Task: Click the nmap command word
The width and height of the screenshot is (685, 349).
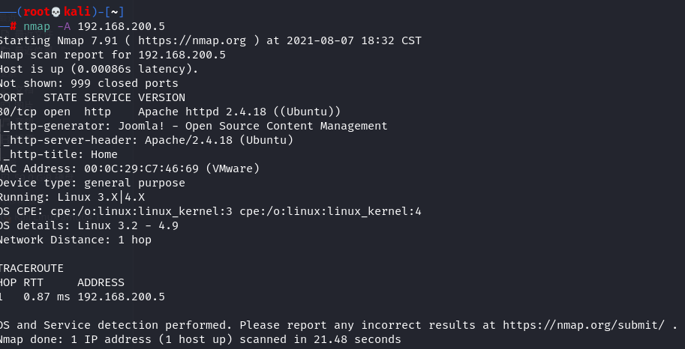Action: (x=37, y=27)
